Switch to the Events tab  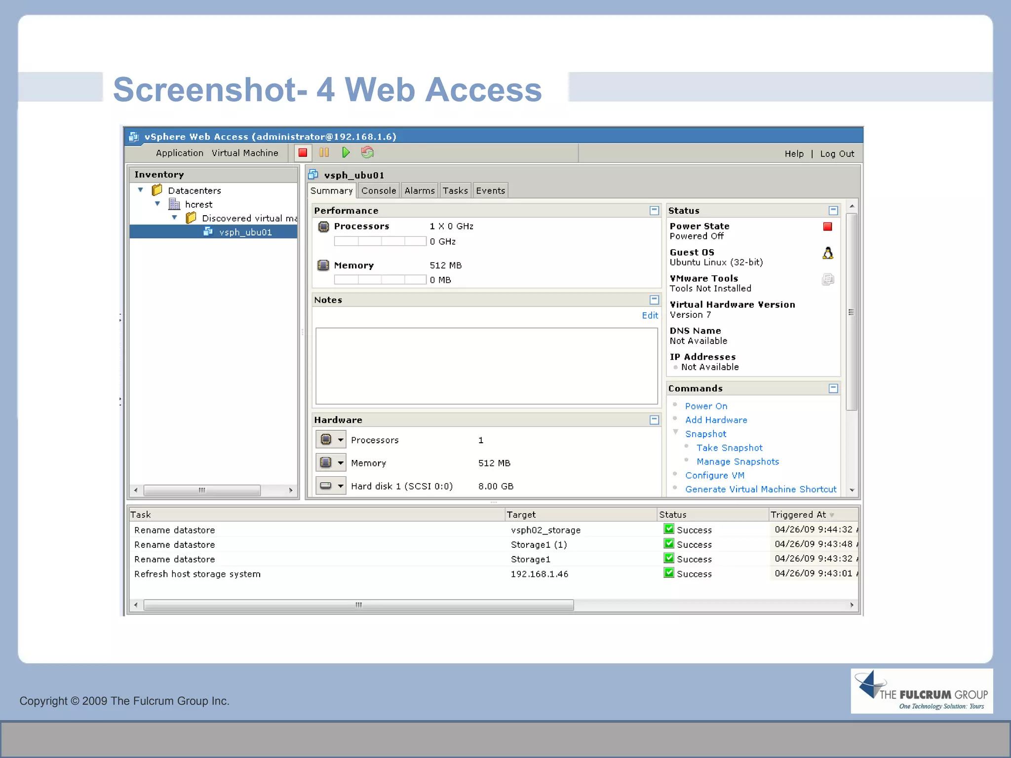(491, 191)
